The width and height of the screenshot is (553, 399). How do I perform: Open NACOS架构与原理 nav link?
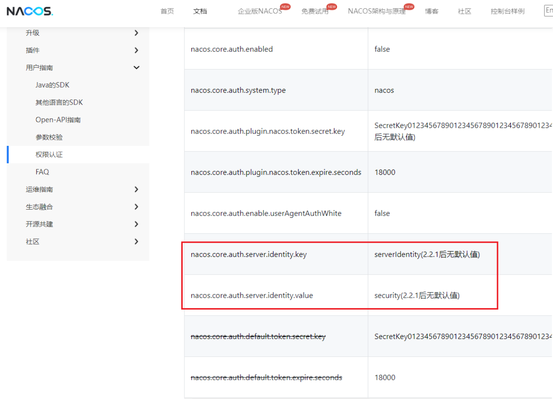pyautogui.click(x=377, y=11)
